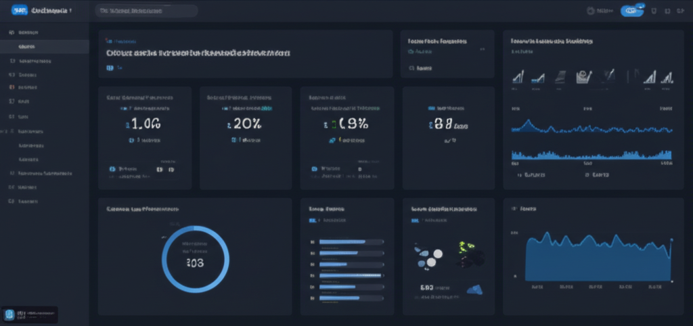693x326 pixels.
Task: Toggle the right legend item below the line chart
Action: [x=597, y=174]
